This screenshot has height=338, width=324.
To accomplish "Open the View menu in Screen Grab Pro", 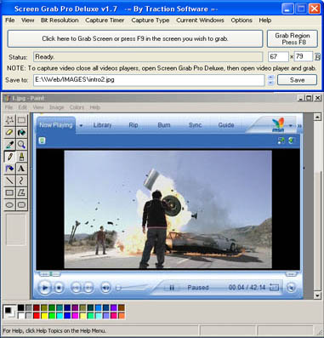I will pyautogui.click(x=28, y=20).
